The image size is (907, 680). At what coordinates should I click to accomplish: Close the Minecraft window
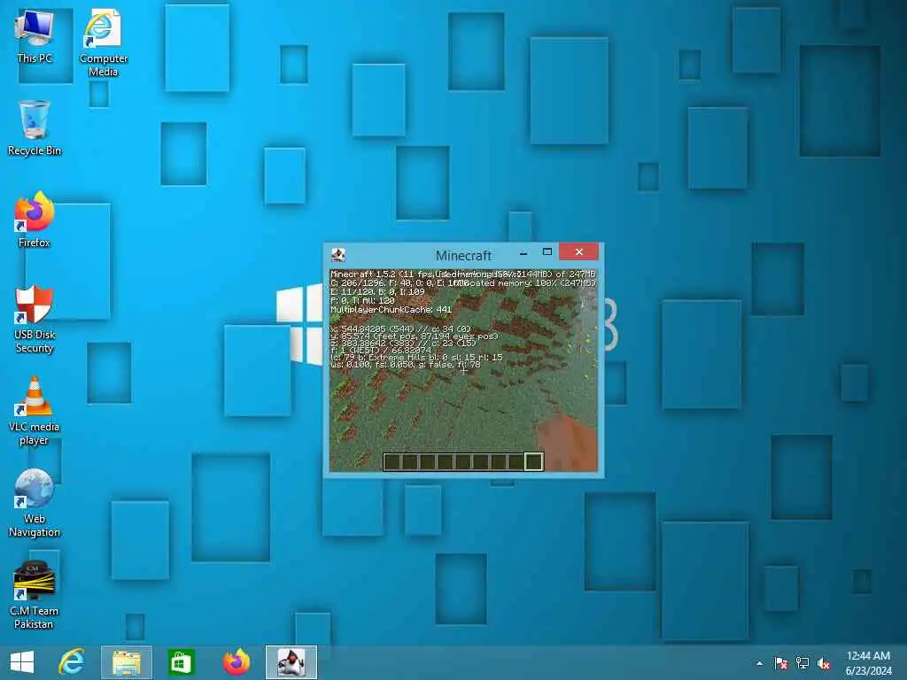coord(578,252)
